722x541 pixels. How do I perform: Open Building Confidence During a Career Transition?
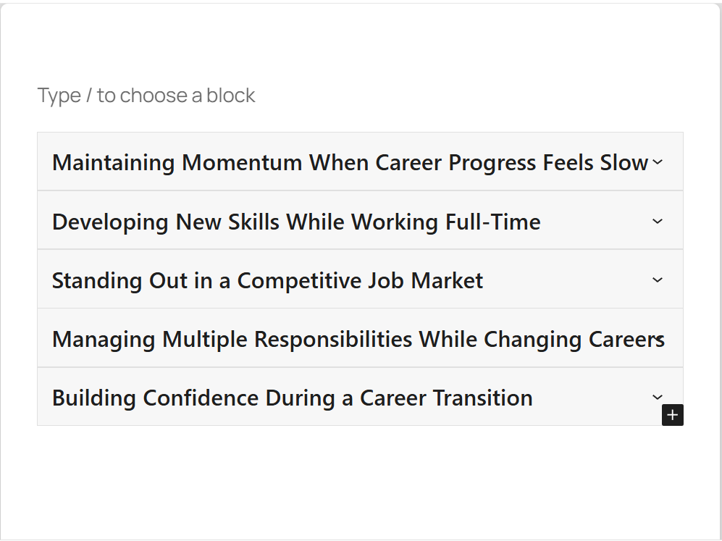[292, 398]
